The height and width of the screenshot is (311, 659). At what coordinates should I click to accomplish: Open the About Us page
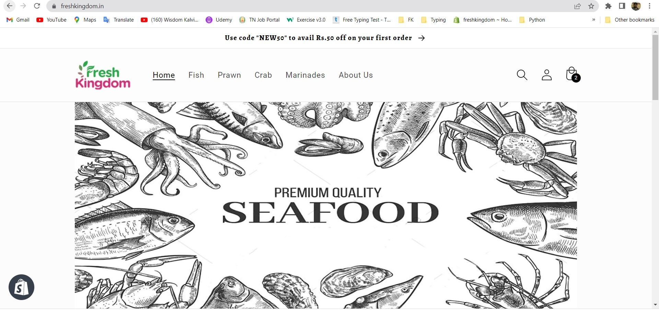[x=356, y=75]
